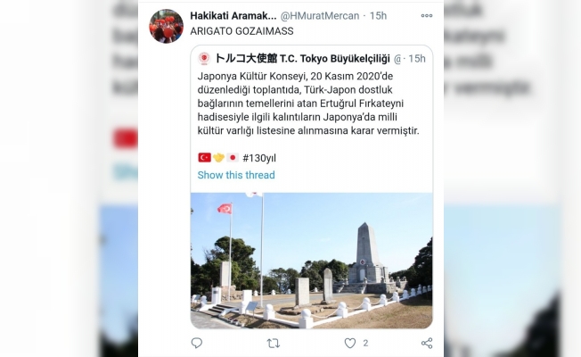Like the tweet with the heart icon

(x=350, y=343)
